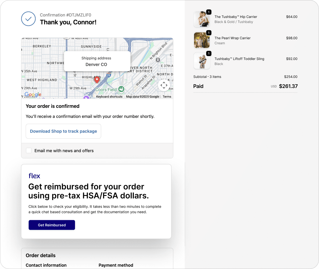Click the Map data ©2025 Google text

coord(142,97)
